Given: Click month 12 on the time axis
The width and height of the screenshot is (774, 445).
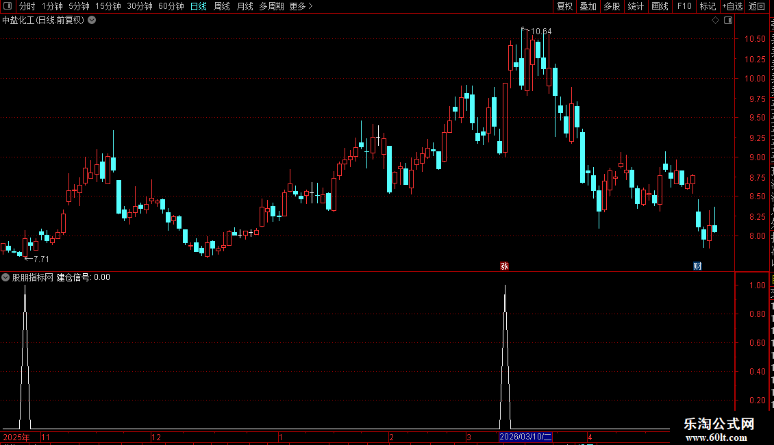Looking at the screenshot, I should (x=156, y=437).
